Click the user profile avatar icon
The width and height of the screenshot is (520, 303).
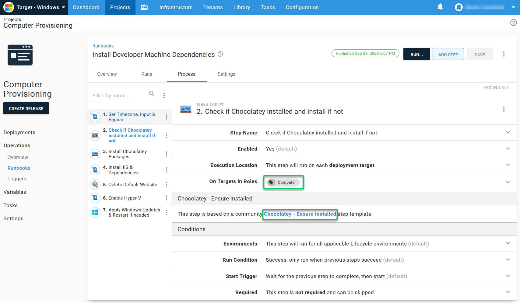pyautogui.click(x=459, y=7)
